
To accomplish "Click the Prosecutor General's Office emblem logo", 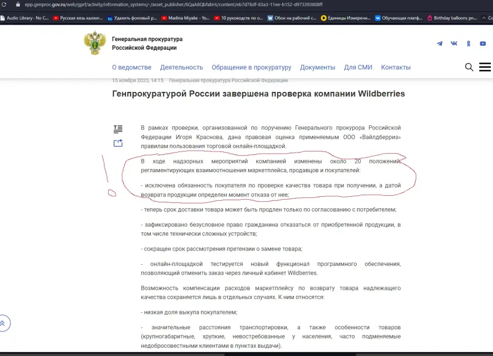I will pos(95,43).
